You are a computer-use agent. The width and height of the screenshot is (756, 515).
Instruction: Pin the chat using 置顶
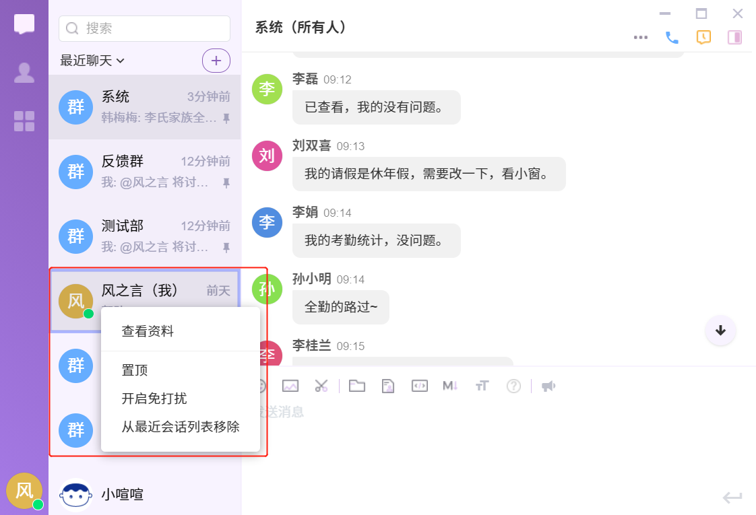135,370
